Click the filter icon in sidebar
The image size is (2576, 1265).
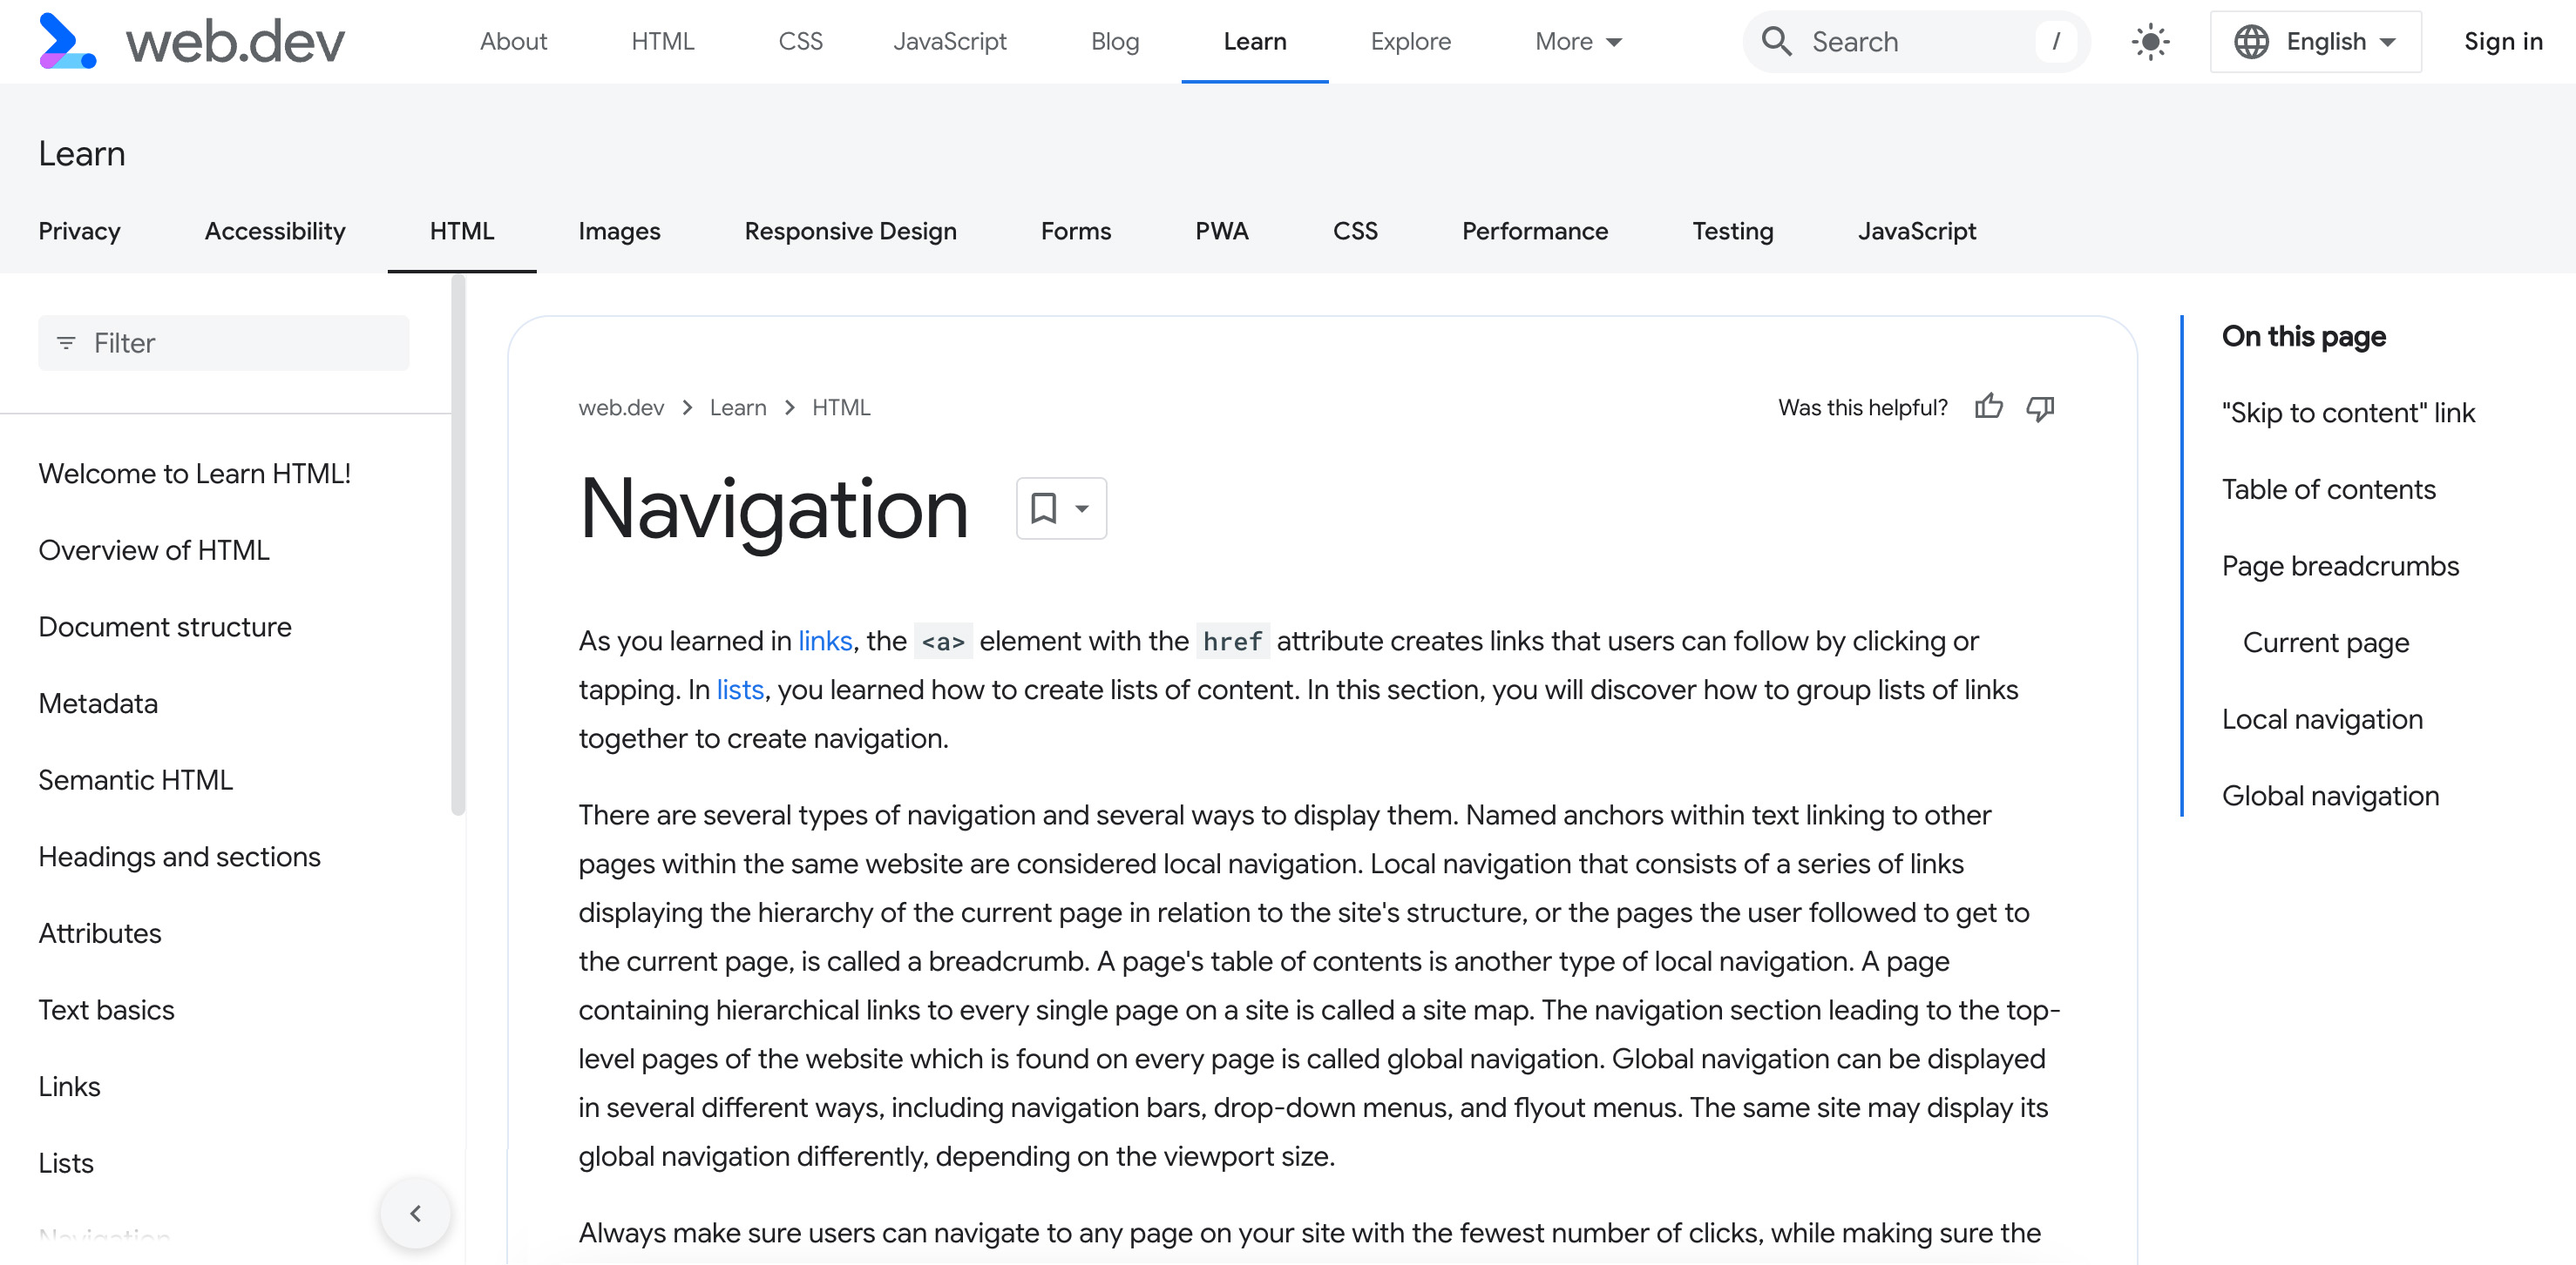(x=65, y=343)
